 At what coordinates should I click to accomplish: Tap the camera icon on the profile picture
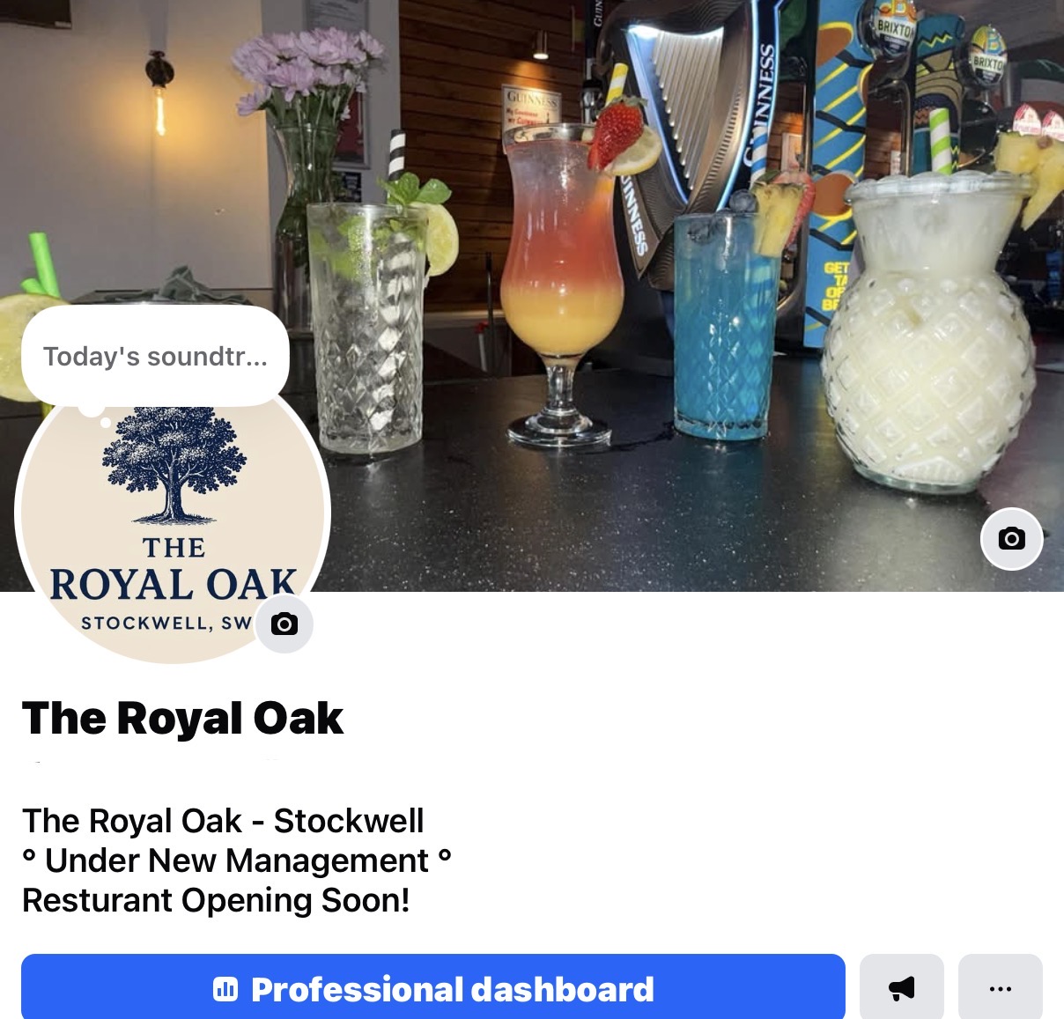[x=284, y=624]
